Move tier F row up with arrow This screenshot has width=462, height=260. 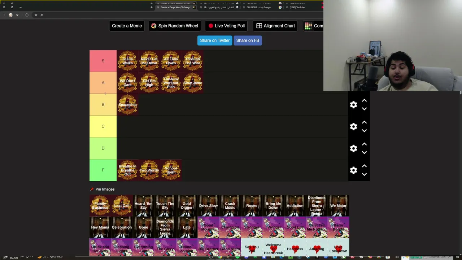click(x=364, y=166)
